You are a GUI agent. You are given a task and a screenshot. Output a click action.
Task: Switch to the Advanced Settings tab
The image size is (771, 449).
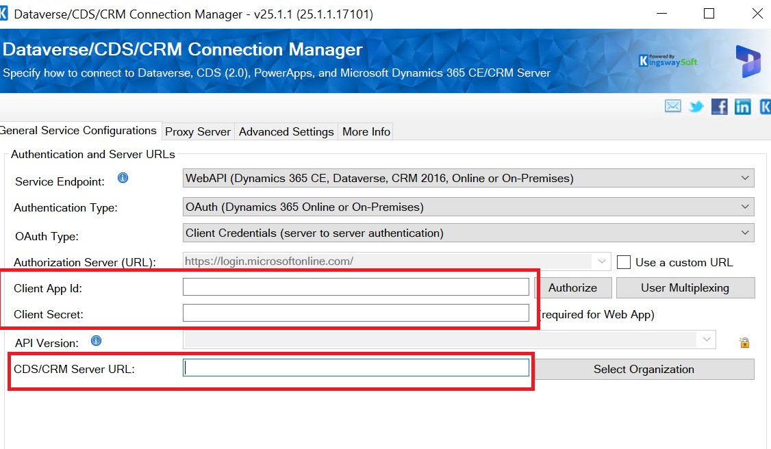pos(286,131)
